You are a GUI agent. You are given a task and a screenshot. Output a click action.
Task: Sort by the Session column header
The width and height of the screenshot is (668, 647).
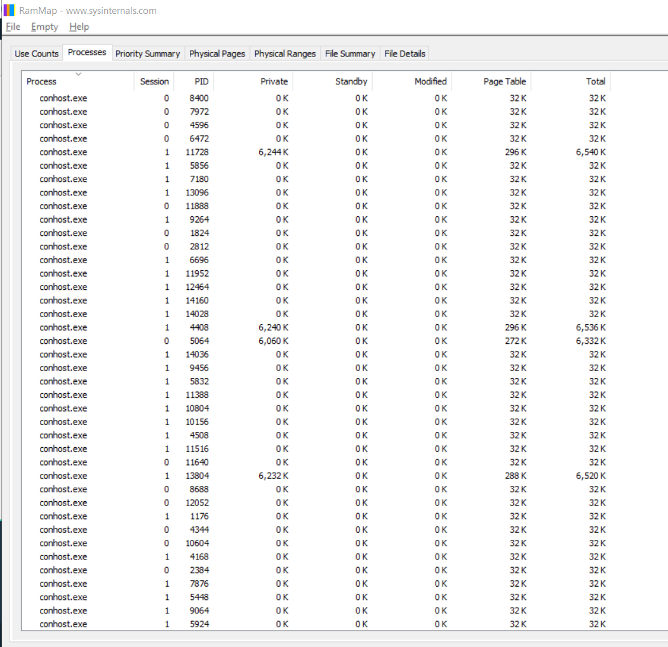pyautogui.click(x=154, y=81)
